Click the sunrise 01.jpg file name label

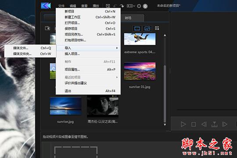tap(140, 87)
